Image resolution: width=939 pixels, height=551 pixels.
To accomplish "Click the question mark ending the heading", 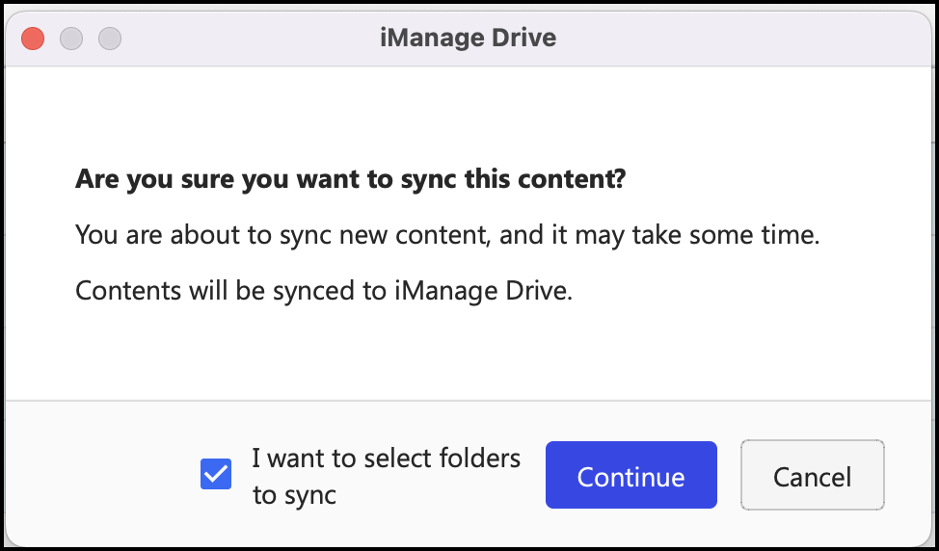I will (x=619, y=179).
